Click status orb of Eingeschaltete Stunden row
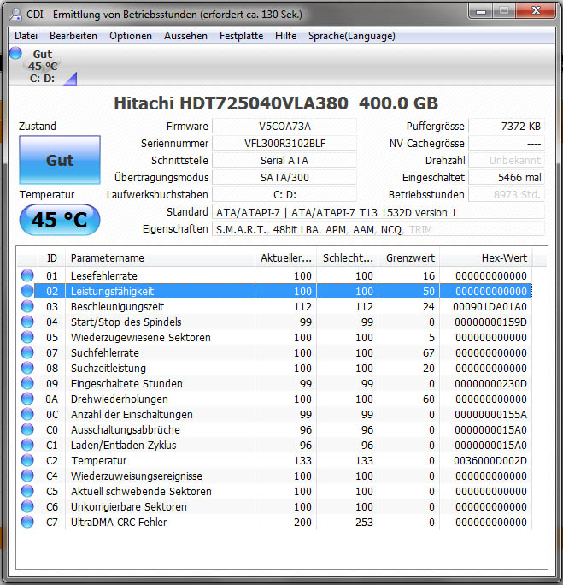 tap(27, 383)
